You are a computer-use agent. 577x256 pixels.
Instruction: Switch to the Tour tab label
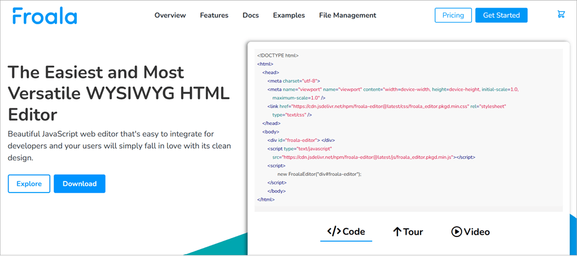(x=413, y=232)
